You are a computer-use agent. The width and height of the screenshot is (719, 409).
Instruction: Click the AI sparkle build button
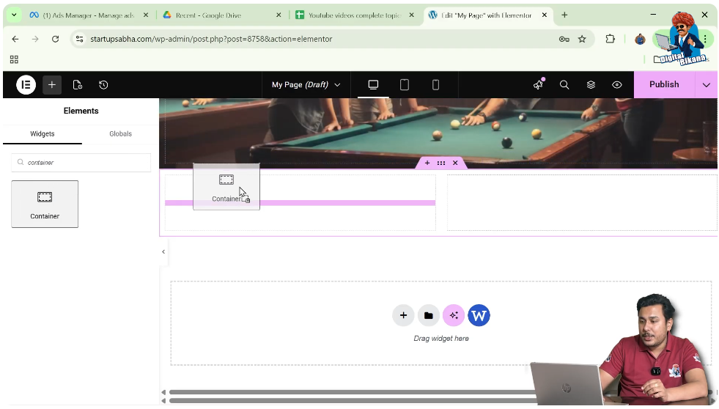pos(454,315)
